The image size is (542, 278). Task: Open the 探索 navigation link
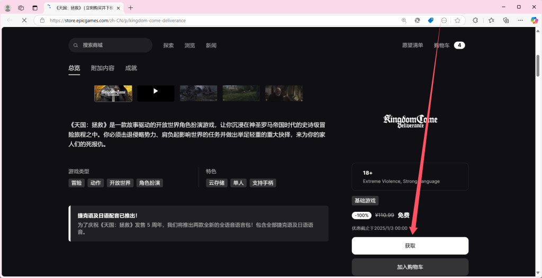(169, 46)
